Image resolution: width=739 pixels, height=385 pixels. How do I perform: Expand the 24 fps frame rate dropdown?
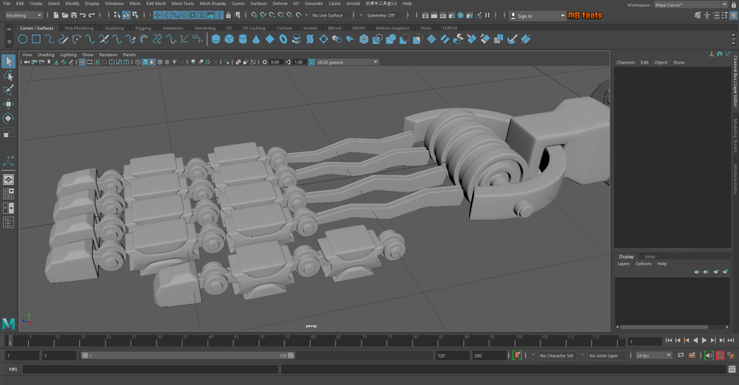point(653,355)
